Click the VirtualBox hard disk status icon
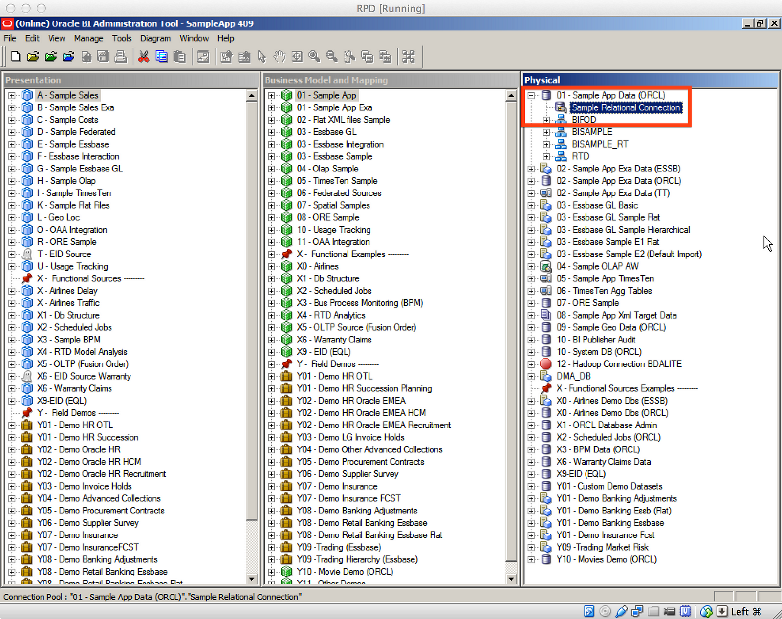Screen dimensions: 782x619 click(589, 611)
